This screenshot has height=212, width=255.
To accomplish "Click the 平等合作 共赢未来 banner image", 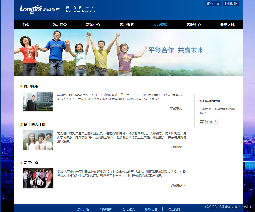I will 128,52.
